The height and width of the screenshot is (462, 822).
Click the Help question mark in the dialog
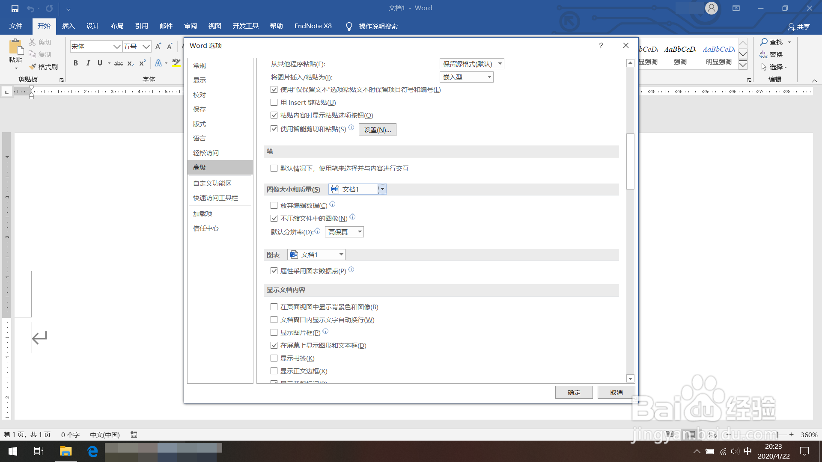pyautogui.click(x=601, y=45)
